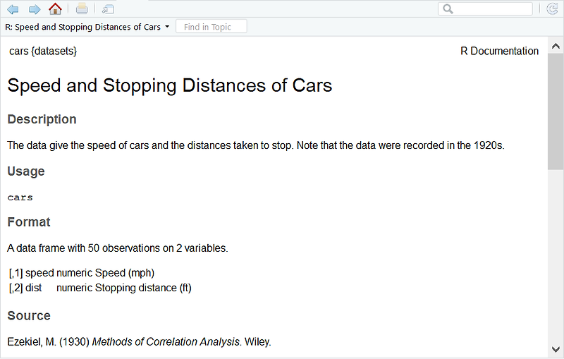Click the '[,1] speed numeric Speed (mph)' row
This screenshot has height=359, width=564.
[x=82, y=273]
